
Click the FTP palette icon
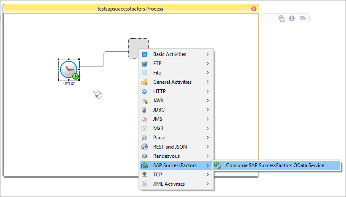pyautogui.click(x=144, y=64)
